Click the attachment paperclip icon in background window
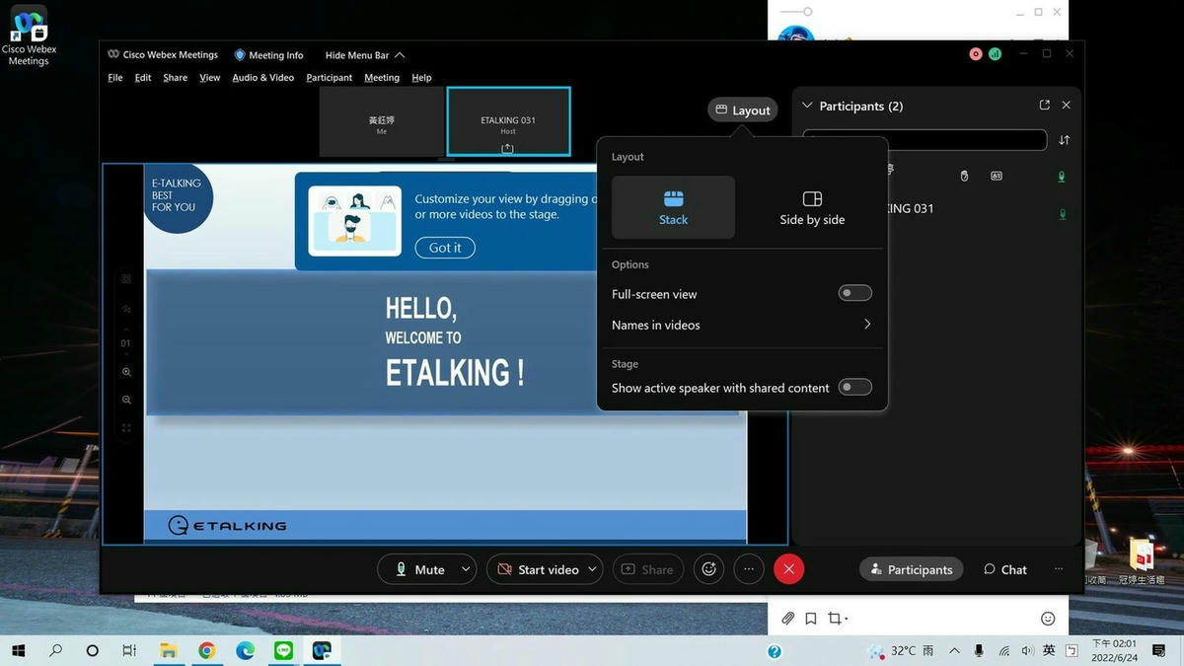This screenshot has width=1184, height=666. pyautogui.click(x=787, y=619)
